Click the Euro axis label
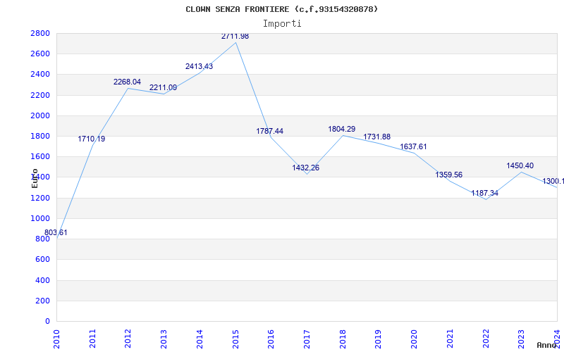Screen dimensions: 564x352 [35, 178]
